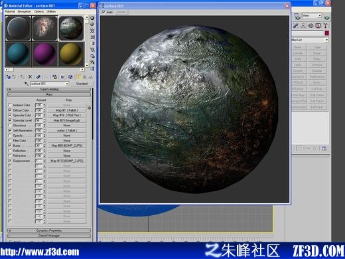This screenshot has width=345, height=259.
Task: Open the Modifier List dropdown
Action: 326,40
